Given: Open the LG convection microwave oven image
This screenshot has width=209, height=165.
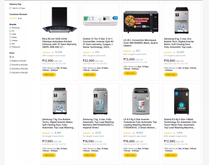Looking at the screenshot, I should 141,22.
